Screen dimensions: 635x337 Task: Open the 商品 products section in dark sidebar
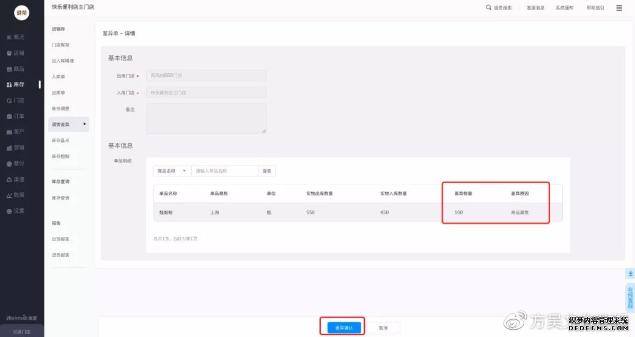point(16,69)
